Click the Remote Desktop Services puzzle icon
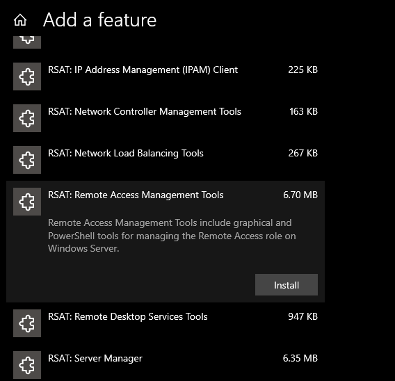Screen dimensions: 395x381 (27, 323)
